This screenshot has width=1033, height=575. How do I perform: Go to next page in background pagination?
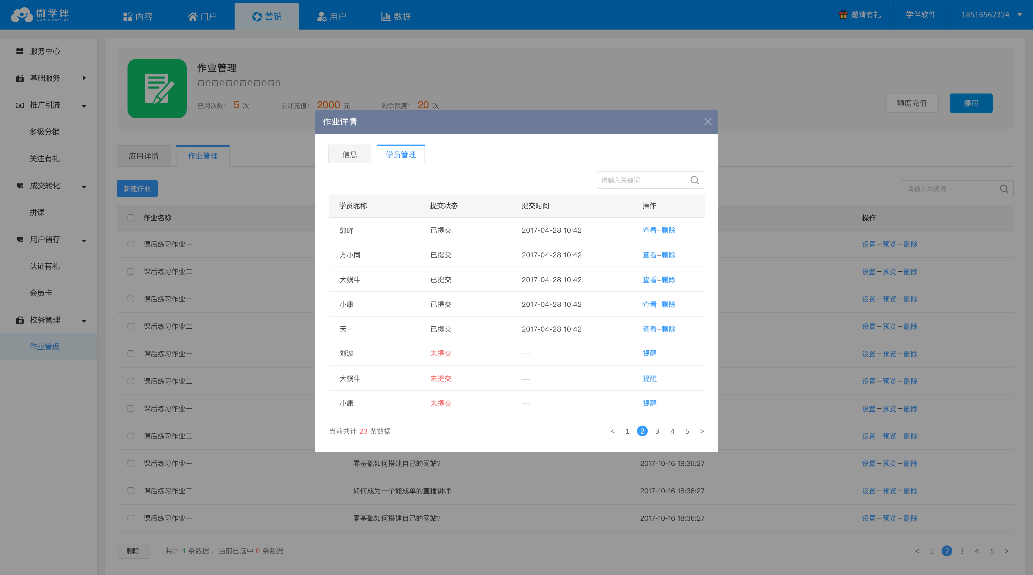(x=1007, y=551)
